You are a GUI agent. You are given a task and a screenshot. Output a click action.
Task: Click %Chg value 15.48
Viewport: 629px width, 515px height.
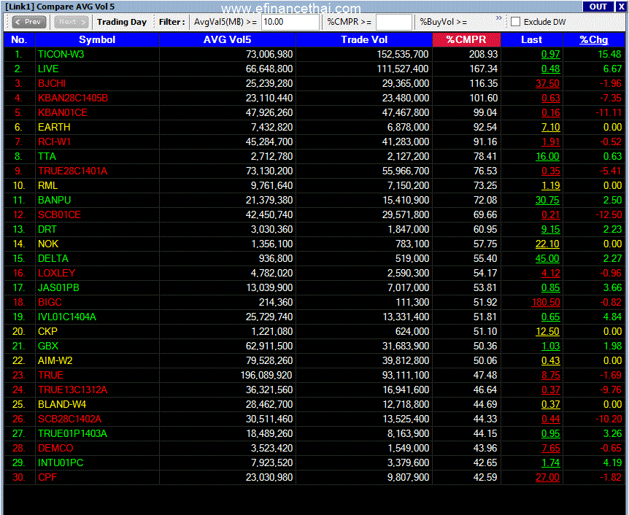pyautogui.click(x=610, y=54)
